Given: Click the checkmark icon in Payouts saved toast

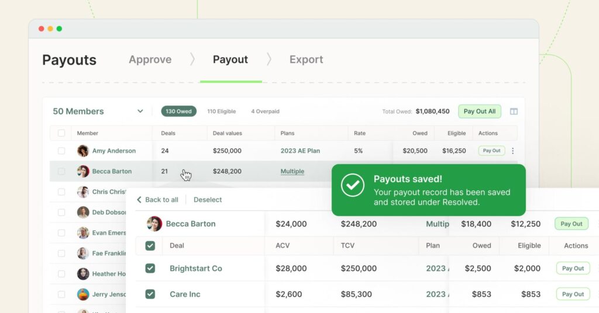Looking at the screenshot, I should tap(352, 185).
